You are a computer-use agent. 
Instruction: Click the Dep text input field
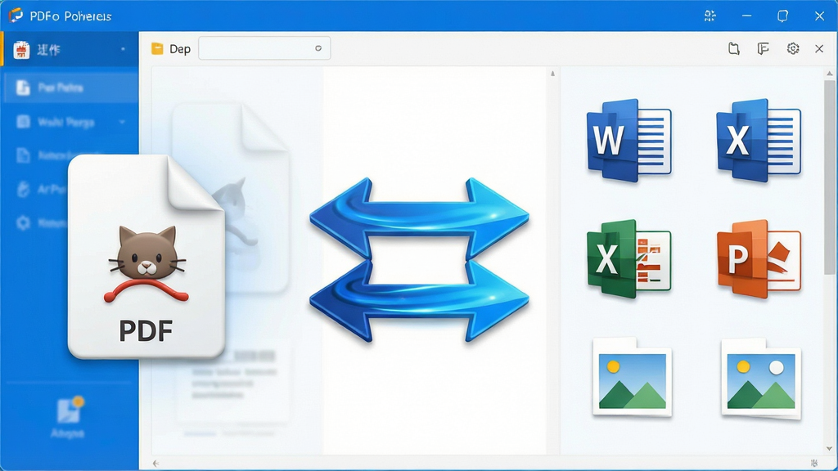(264, 48)
